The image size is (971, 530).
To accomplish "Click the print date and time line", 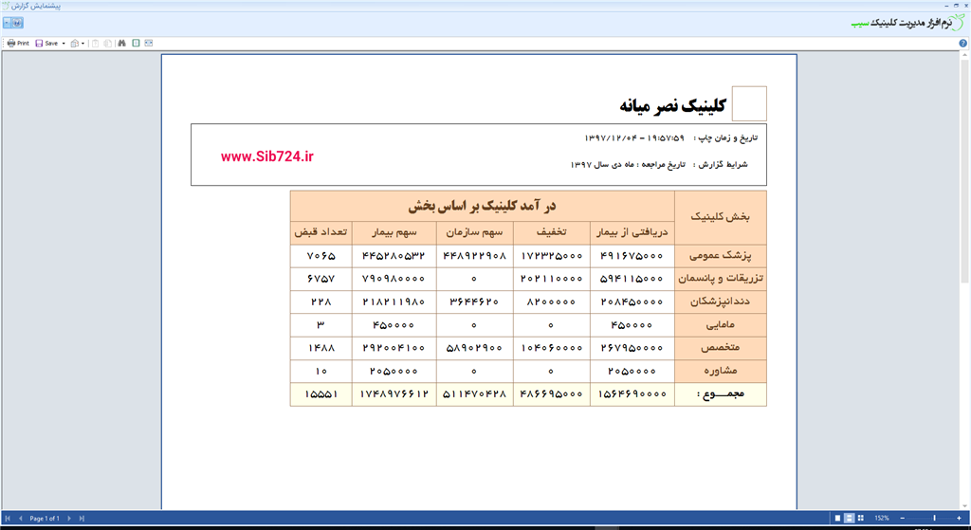I will [x=670, y=138].
